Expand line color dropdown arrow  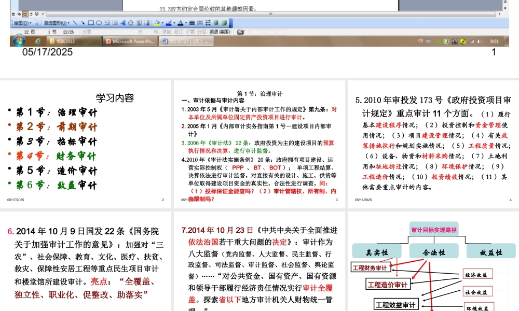pyautogui.click(x=174, y=23)
